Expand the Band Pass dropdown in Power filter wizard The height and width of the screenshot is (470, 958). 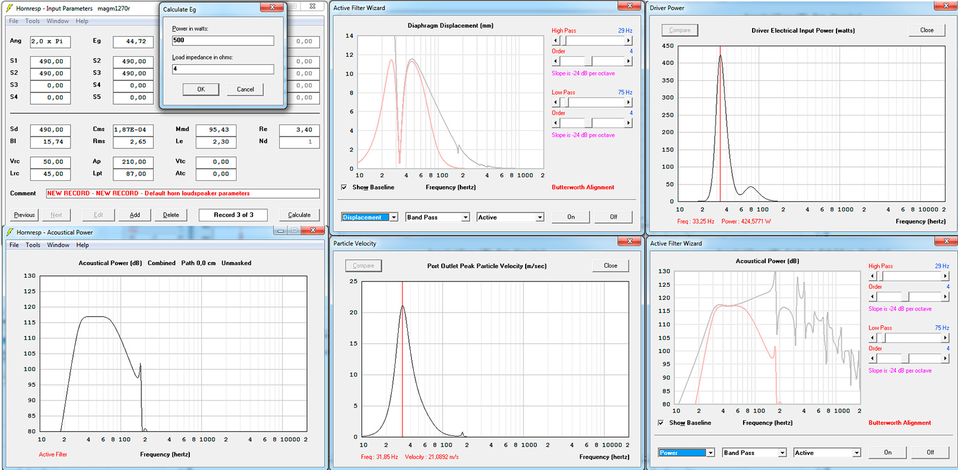pos(782,453)
